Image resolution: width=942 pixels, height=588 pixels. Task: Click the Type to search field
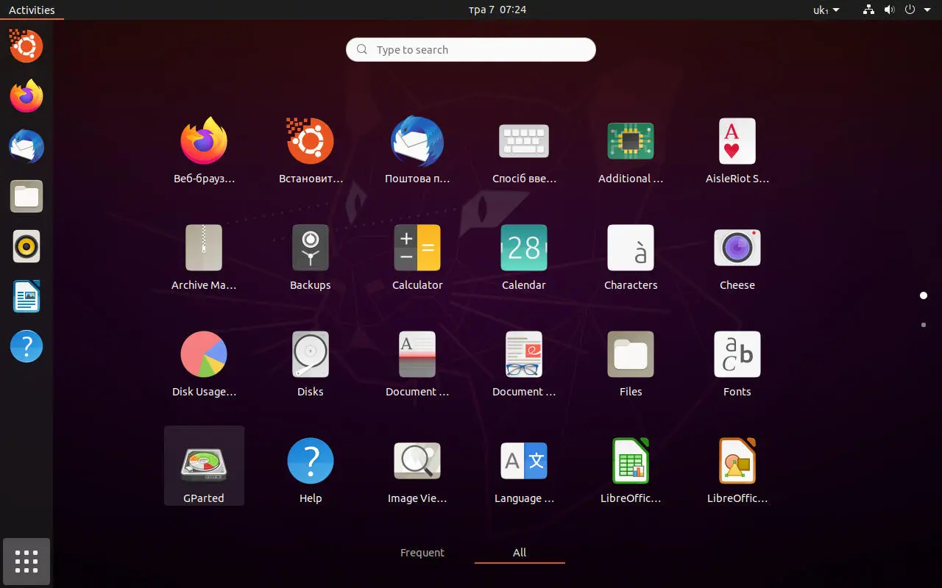[471, 50]
